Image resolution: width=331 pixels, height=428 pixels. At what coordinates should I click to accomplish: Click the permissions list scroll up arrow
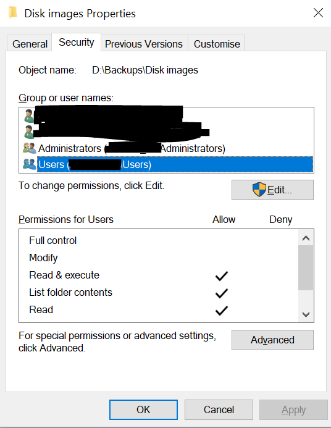click(x=306, y=238)
